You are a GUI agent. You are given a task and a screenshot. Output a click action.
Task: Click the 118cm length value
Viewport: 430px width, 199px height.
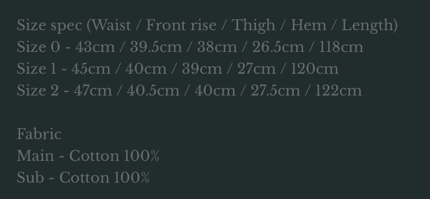coord(341,47)
